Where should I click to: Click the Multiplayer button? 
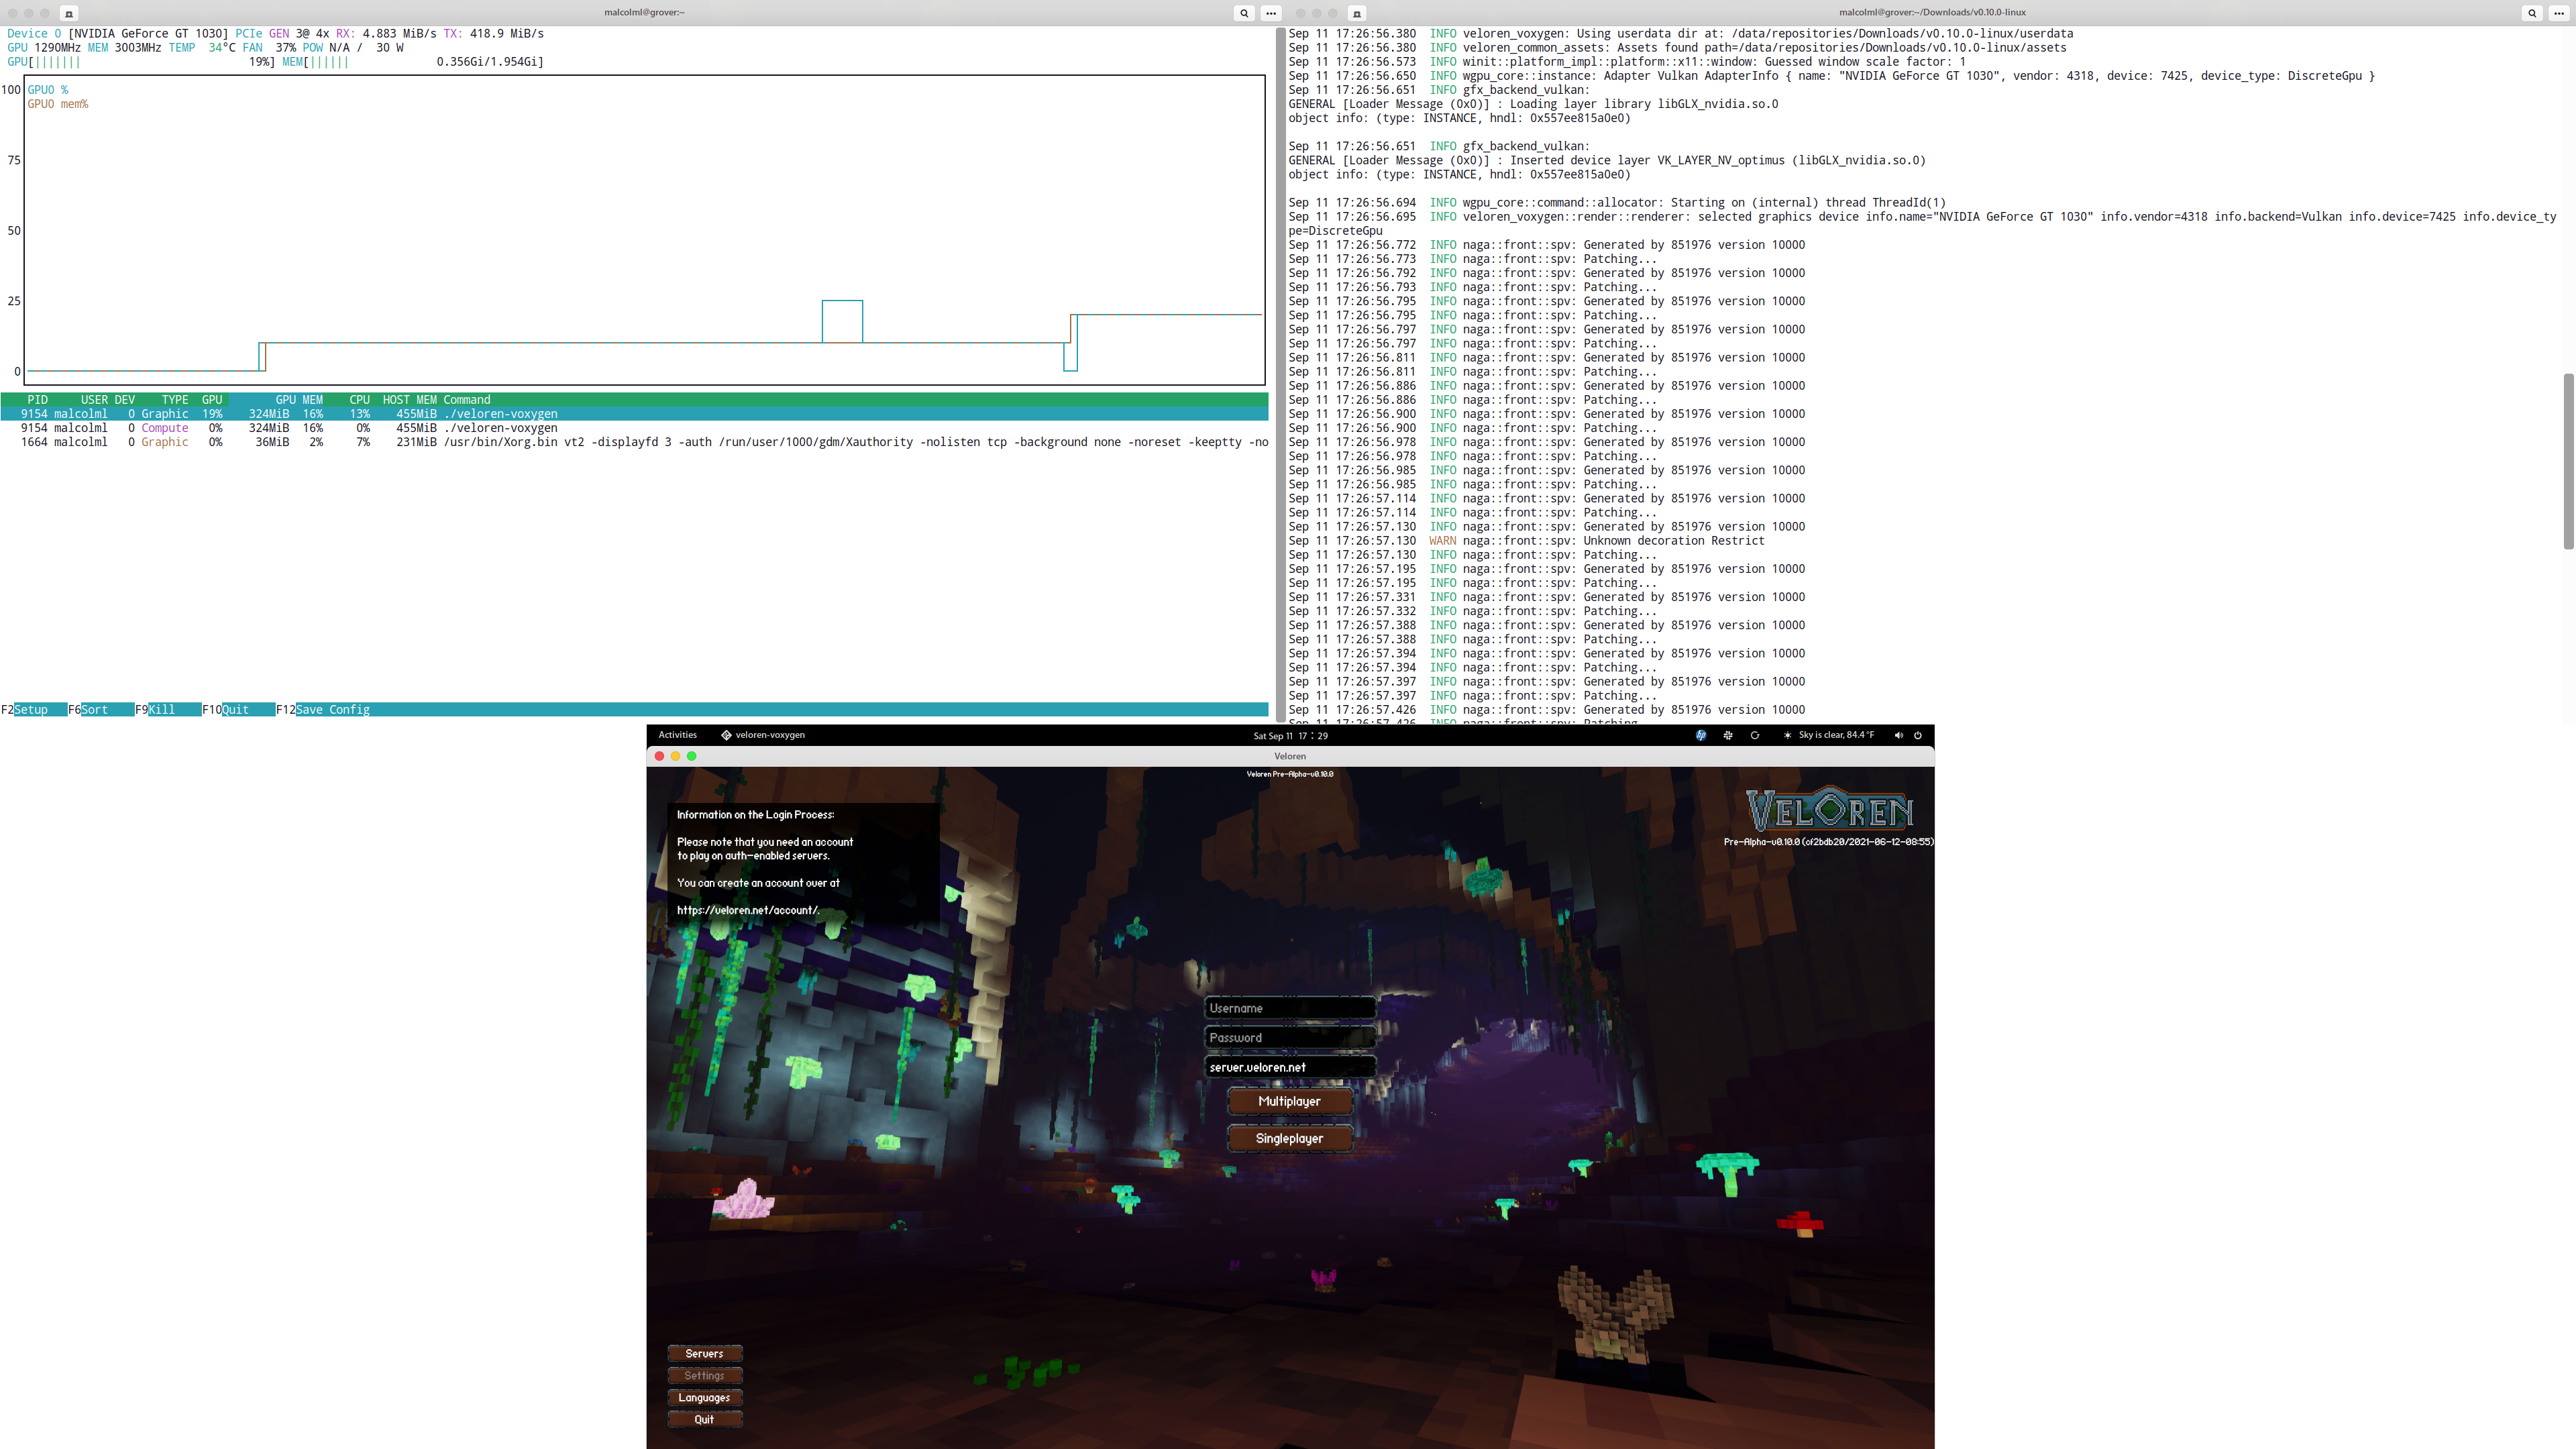[1289, 1101]
